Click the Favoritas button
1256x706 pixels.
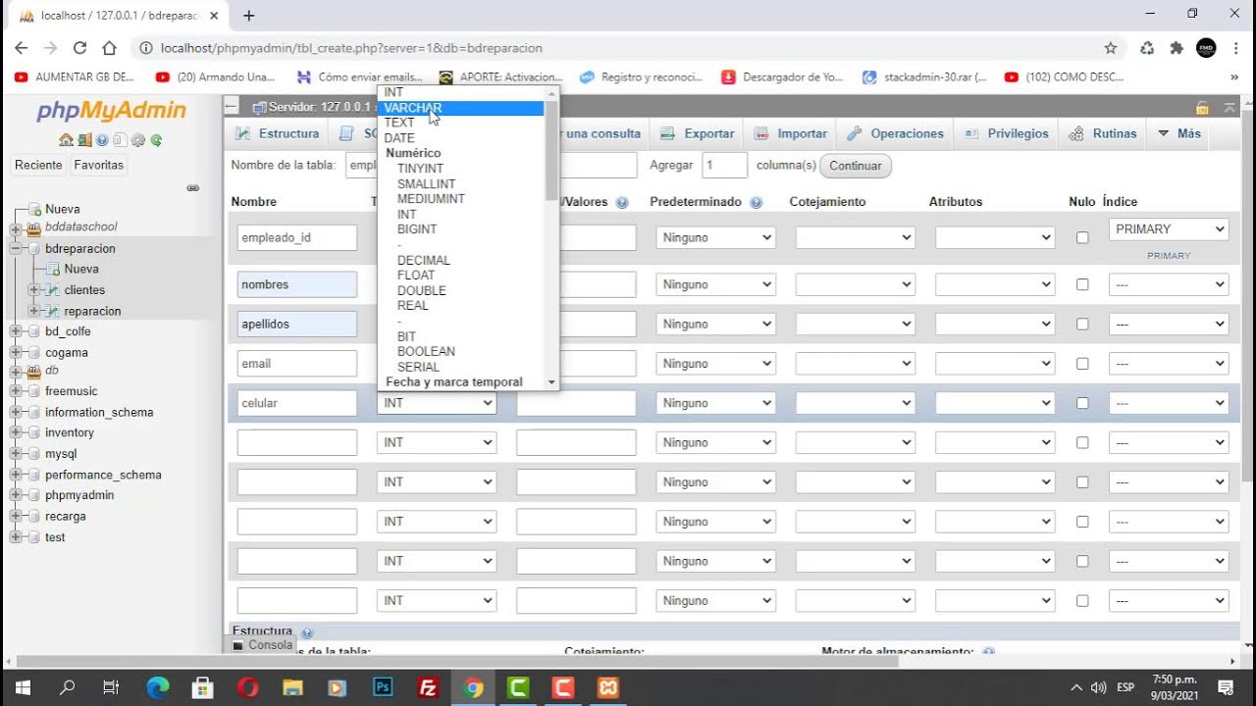[98, 165]
